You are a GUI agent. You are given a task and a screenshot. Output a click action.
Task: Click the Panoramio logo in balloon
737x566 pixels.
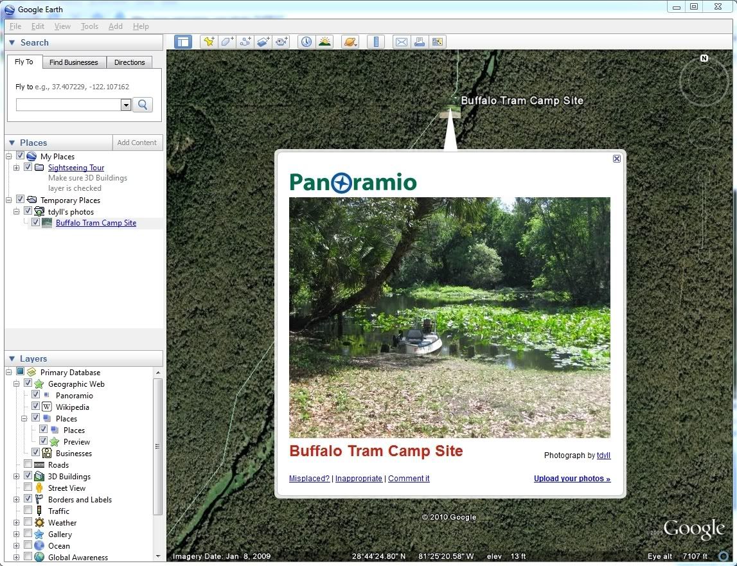coord(353,182)
